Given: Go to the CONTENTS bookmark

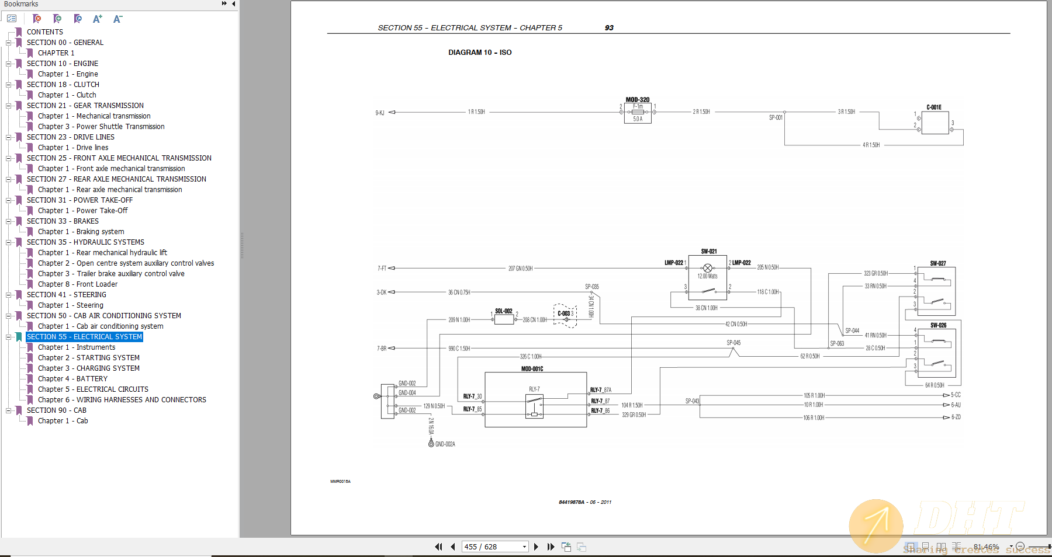Looking at the screenshot, I should tap(45, 32).
